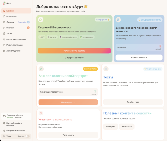Click the diary icon in blue card
Viewport: 167px width, 141px height.
118,20
